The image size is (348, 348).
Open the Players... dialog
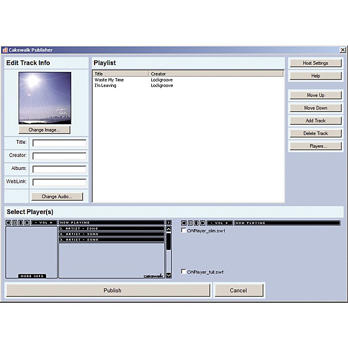click(x=316, y=146)
